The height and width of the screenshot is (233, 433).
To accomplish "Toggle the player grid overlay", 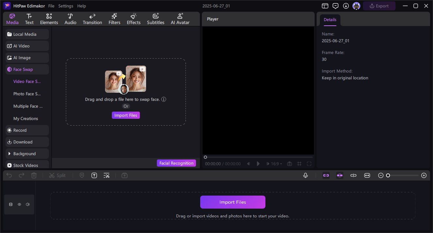I will pos(299,164).
